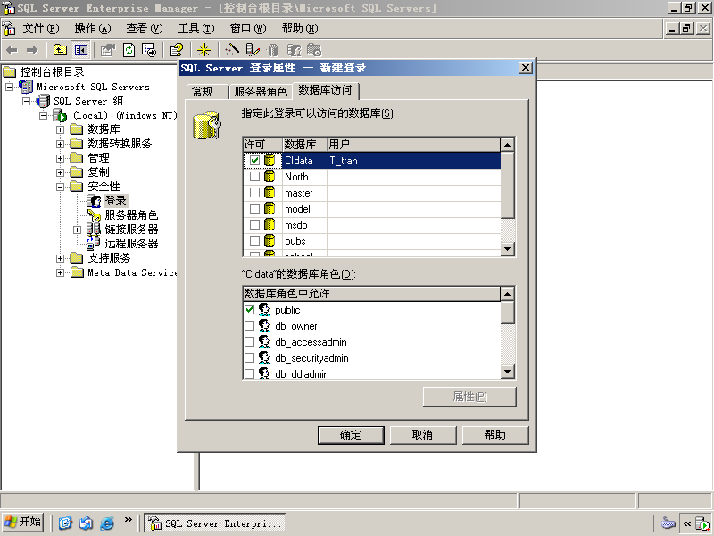Click the public role user icon
The height and width of the screenshot is (536, 714).
point(264,309)
